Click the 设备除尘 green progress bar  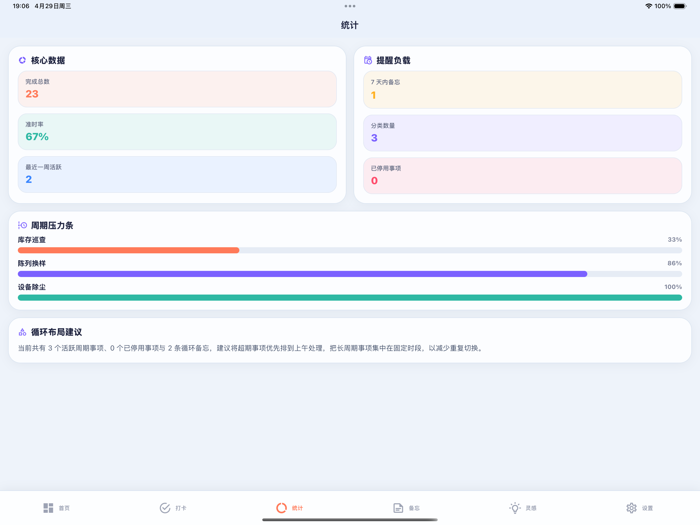click(x=350, y=297)
